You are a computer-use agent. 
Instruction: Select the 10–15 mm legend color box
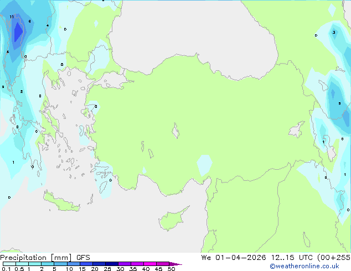click(x=74, y=264)
